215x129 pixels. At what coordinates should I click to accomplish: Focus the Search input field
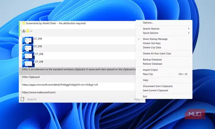(80, 99)
